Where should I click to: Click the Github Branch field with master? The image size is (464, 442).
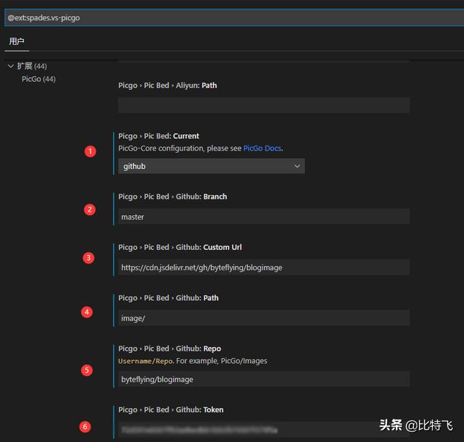coord(264,217)
